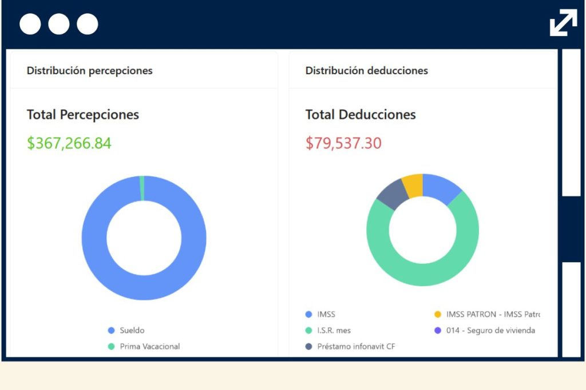Click the purple Seguro de vivienda color dot
Image resolution: width=586 pixels, height=390 pixels.
point(438,330)
